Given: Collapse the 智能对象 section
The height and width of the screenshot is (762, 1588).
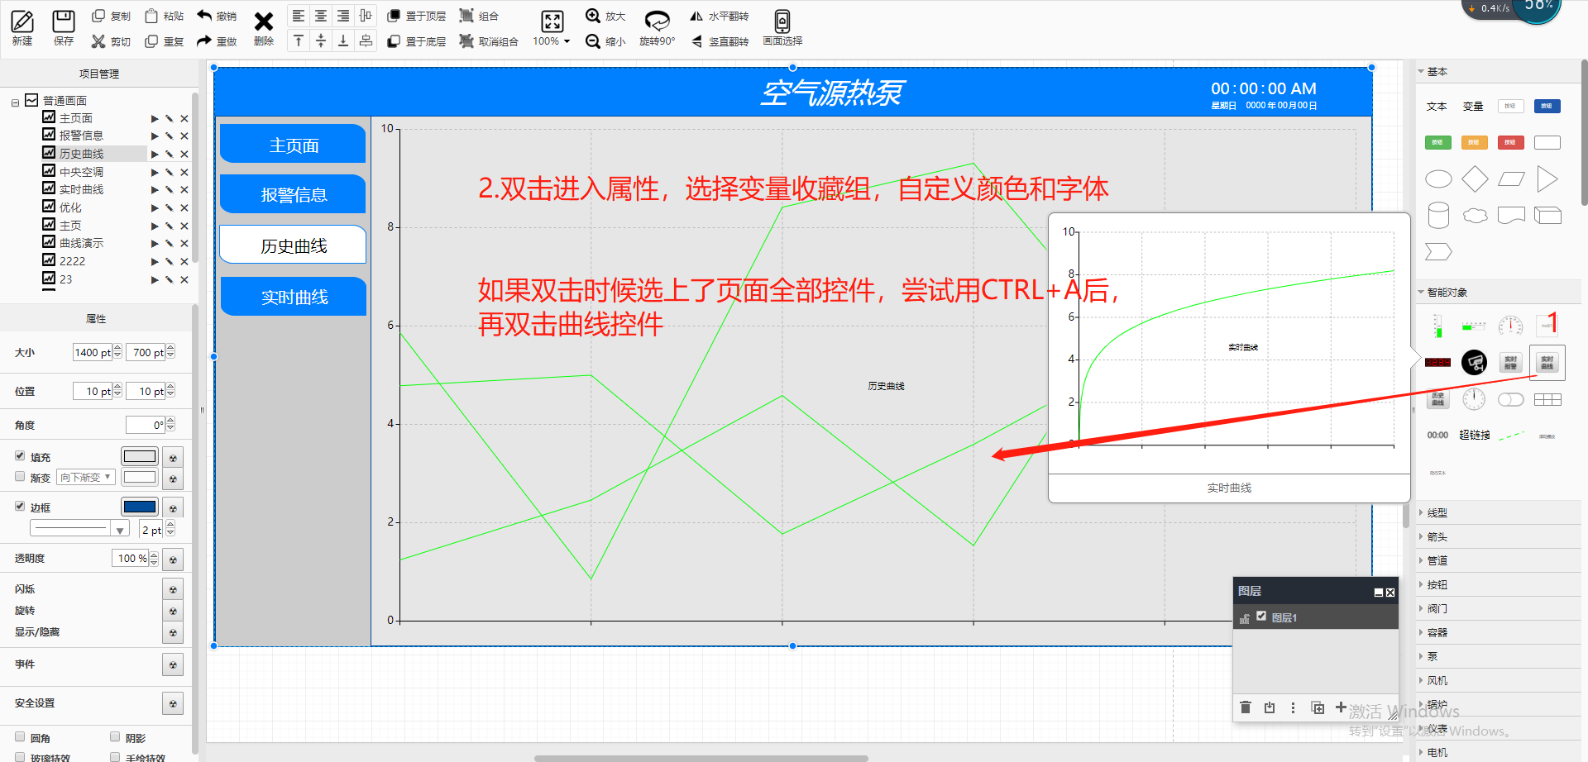Looking at the screenshot, I should pos(1421,292).
